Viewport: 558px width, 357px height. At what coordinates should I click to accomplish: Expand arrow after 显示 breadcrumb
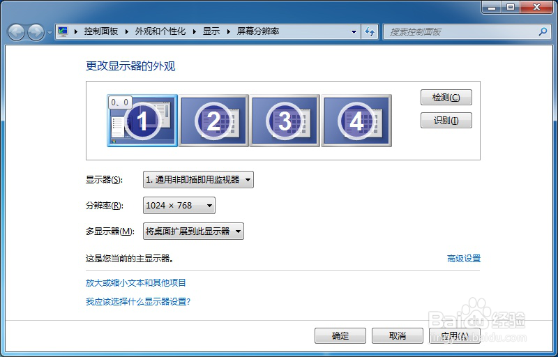tap(229, 31)
